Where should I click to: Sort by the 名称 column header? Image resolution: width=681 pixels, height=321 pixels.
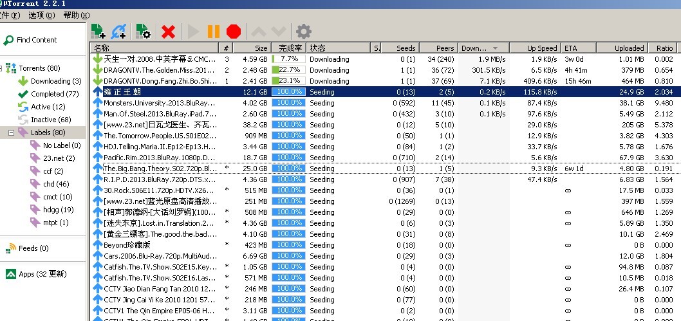(154, 48)
